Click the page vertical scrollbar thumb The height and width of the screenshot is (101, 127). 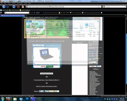[126, 59]
